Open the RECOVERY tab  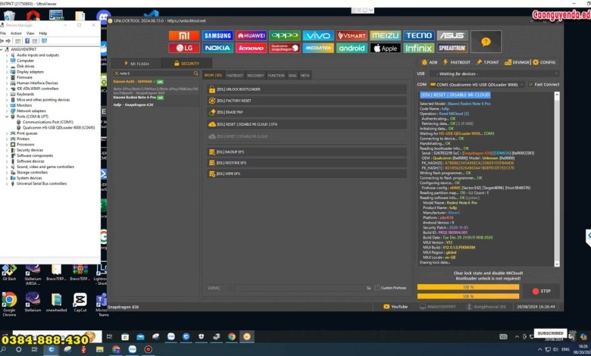[x=255, y=75]
